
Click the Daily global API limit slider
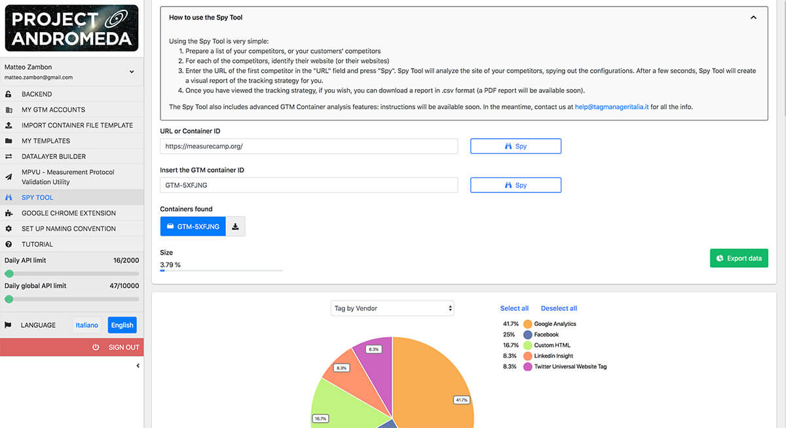coord(72,299)
